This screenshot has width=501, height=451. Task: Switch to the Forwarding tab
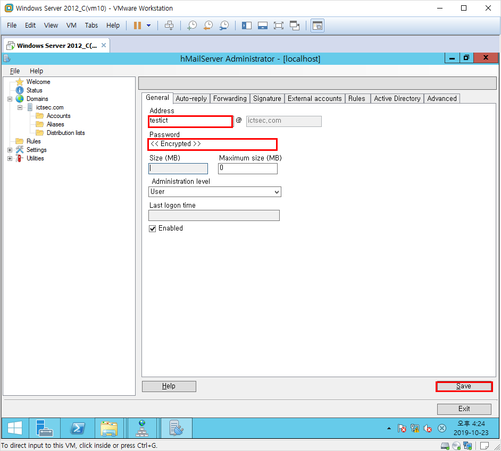pos(230,99)
